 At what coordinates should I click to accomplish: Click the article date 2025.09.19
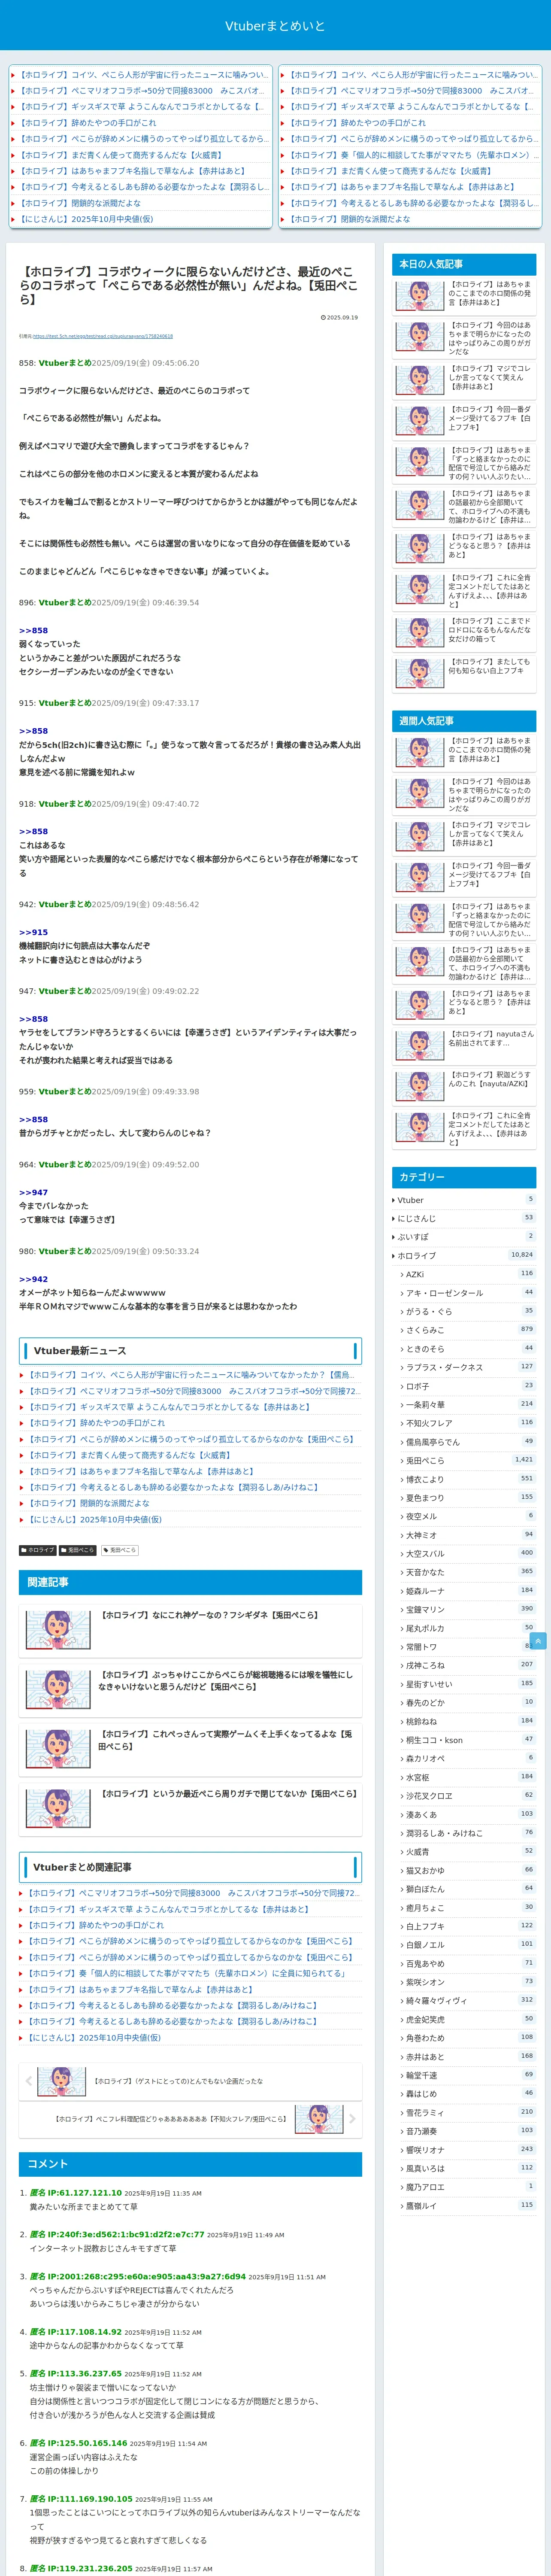point(339,317)
